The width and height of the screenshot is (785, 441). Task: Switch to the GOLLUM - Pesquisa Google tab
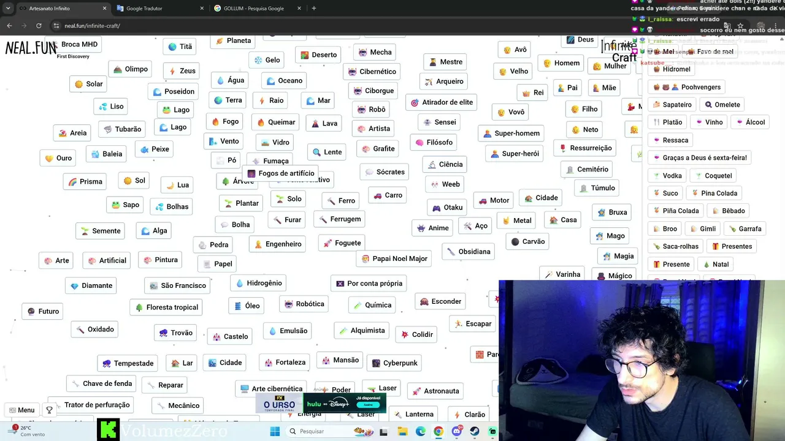pyautogui.click(x=257, y=9)
